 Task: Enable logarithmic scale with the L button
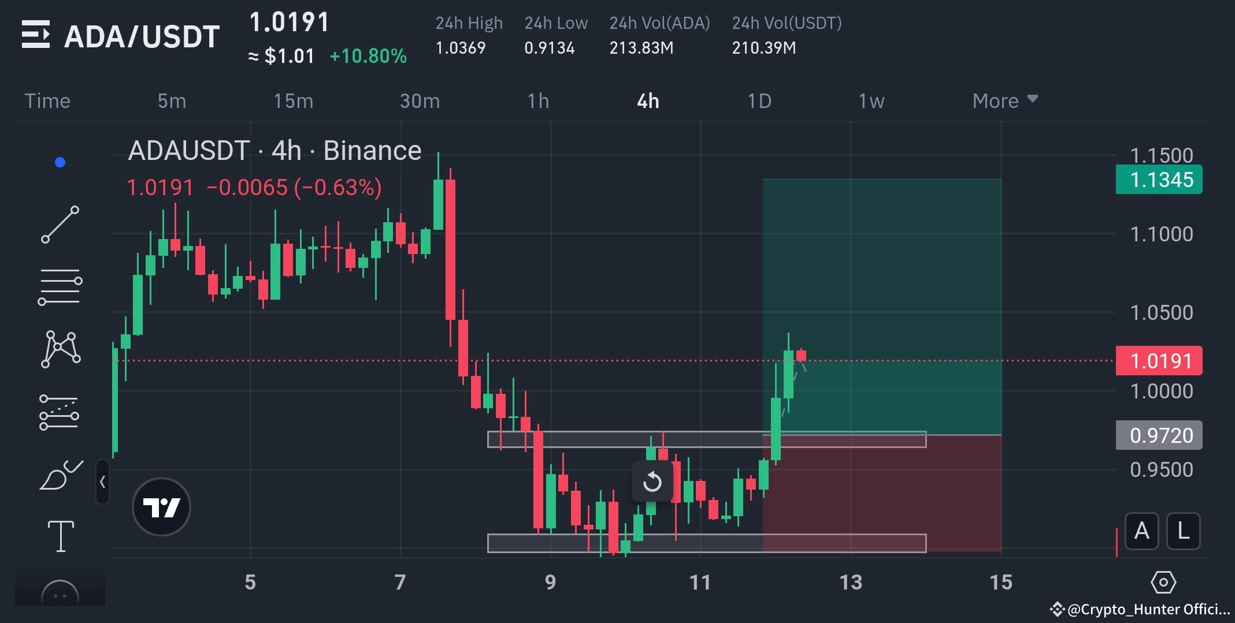(x=1184, y=531)
